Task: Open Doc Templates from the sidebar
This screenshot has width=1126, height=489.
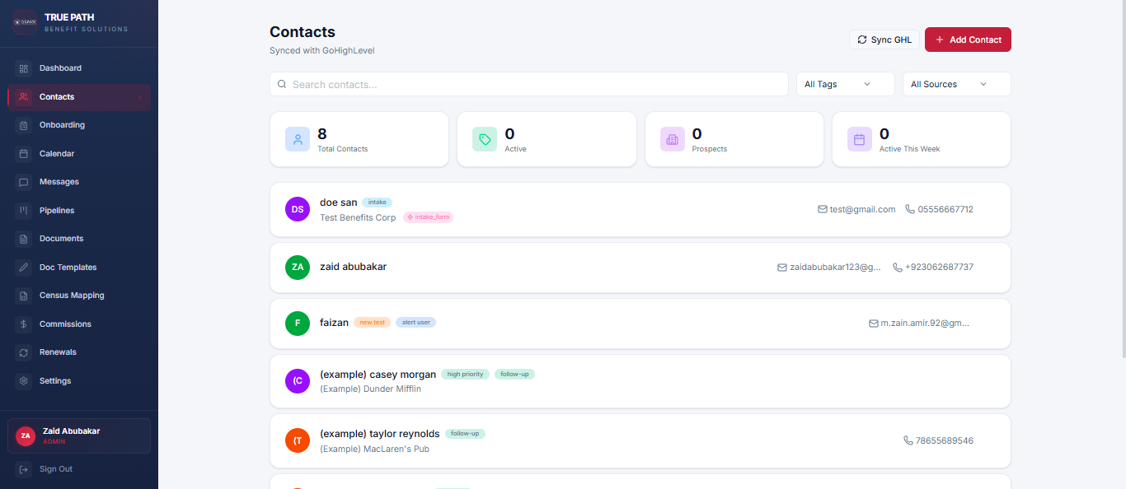Action: [x=68, y=267]
